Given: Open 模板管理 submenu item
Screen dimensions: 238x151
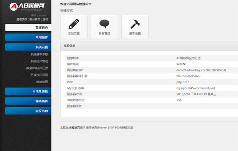Looking at the screenshot, I should point(42,82).
